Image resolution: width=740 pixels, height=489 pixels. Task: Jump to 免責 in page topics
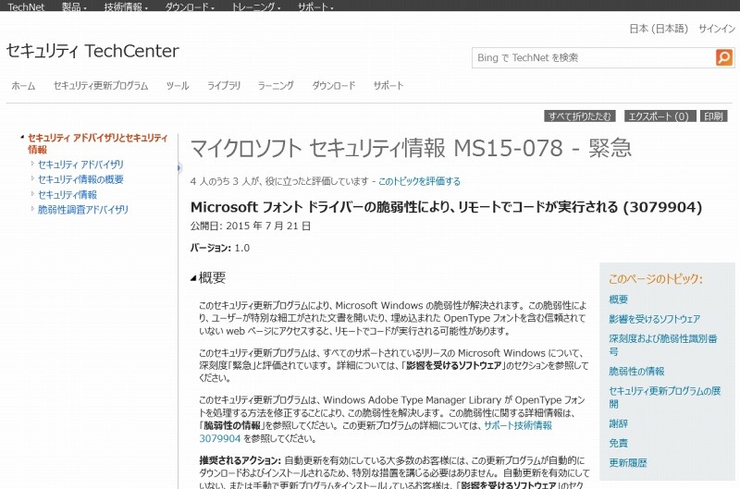click(x=618, y=443)
